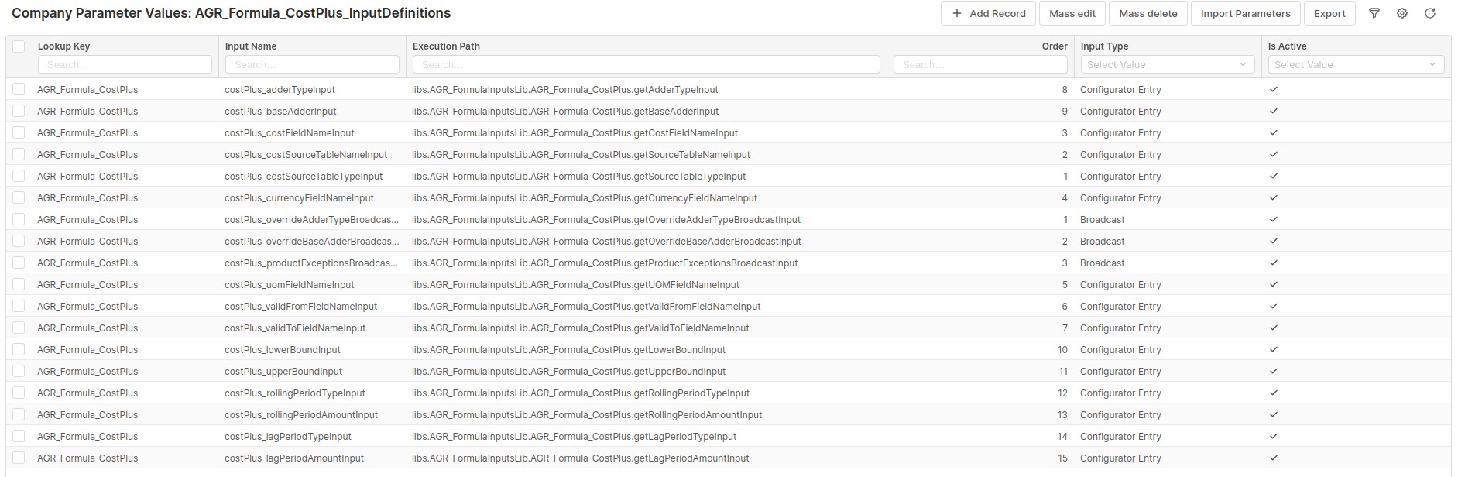Click Is Active checkmark for costPlus_lowerBoundInput row
Image resolution: width=1458 pixels, height=477 pixels.
(x=1274, y=349)
